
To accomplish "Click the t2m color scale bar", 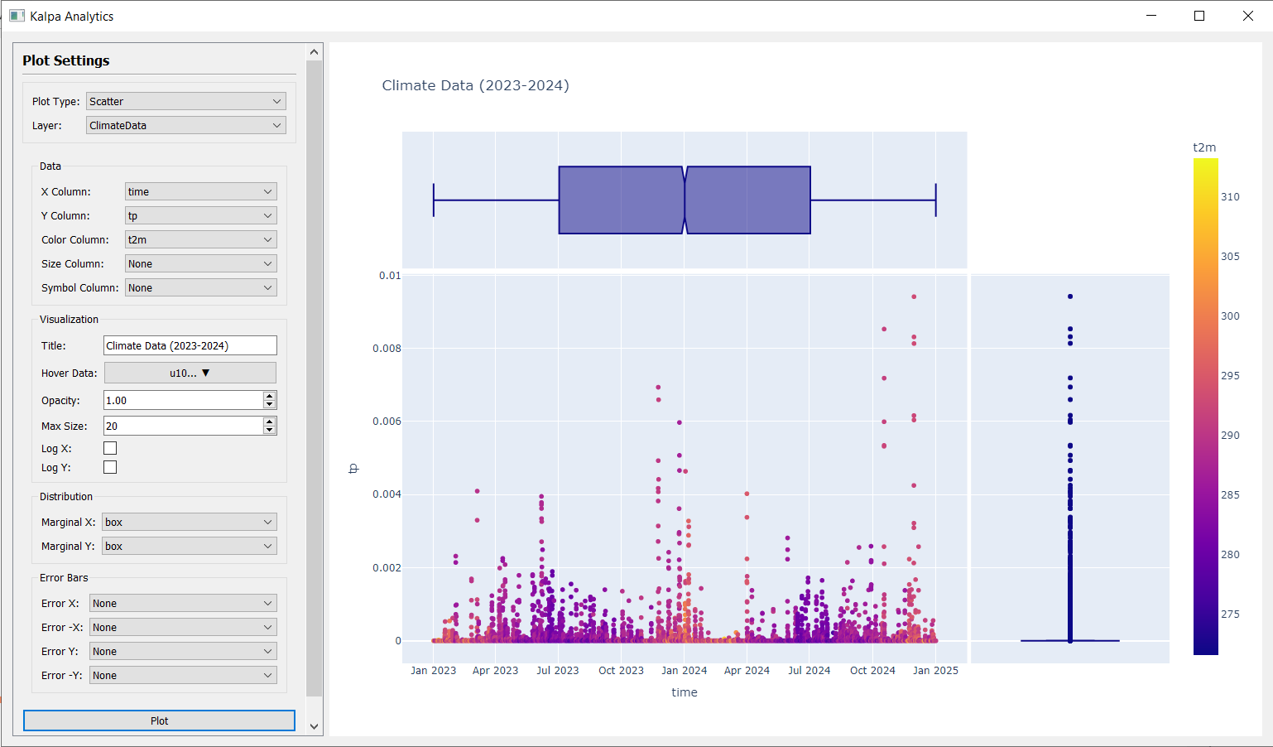I will 1205,406.
